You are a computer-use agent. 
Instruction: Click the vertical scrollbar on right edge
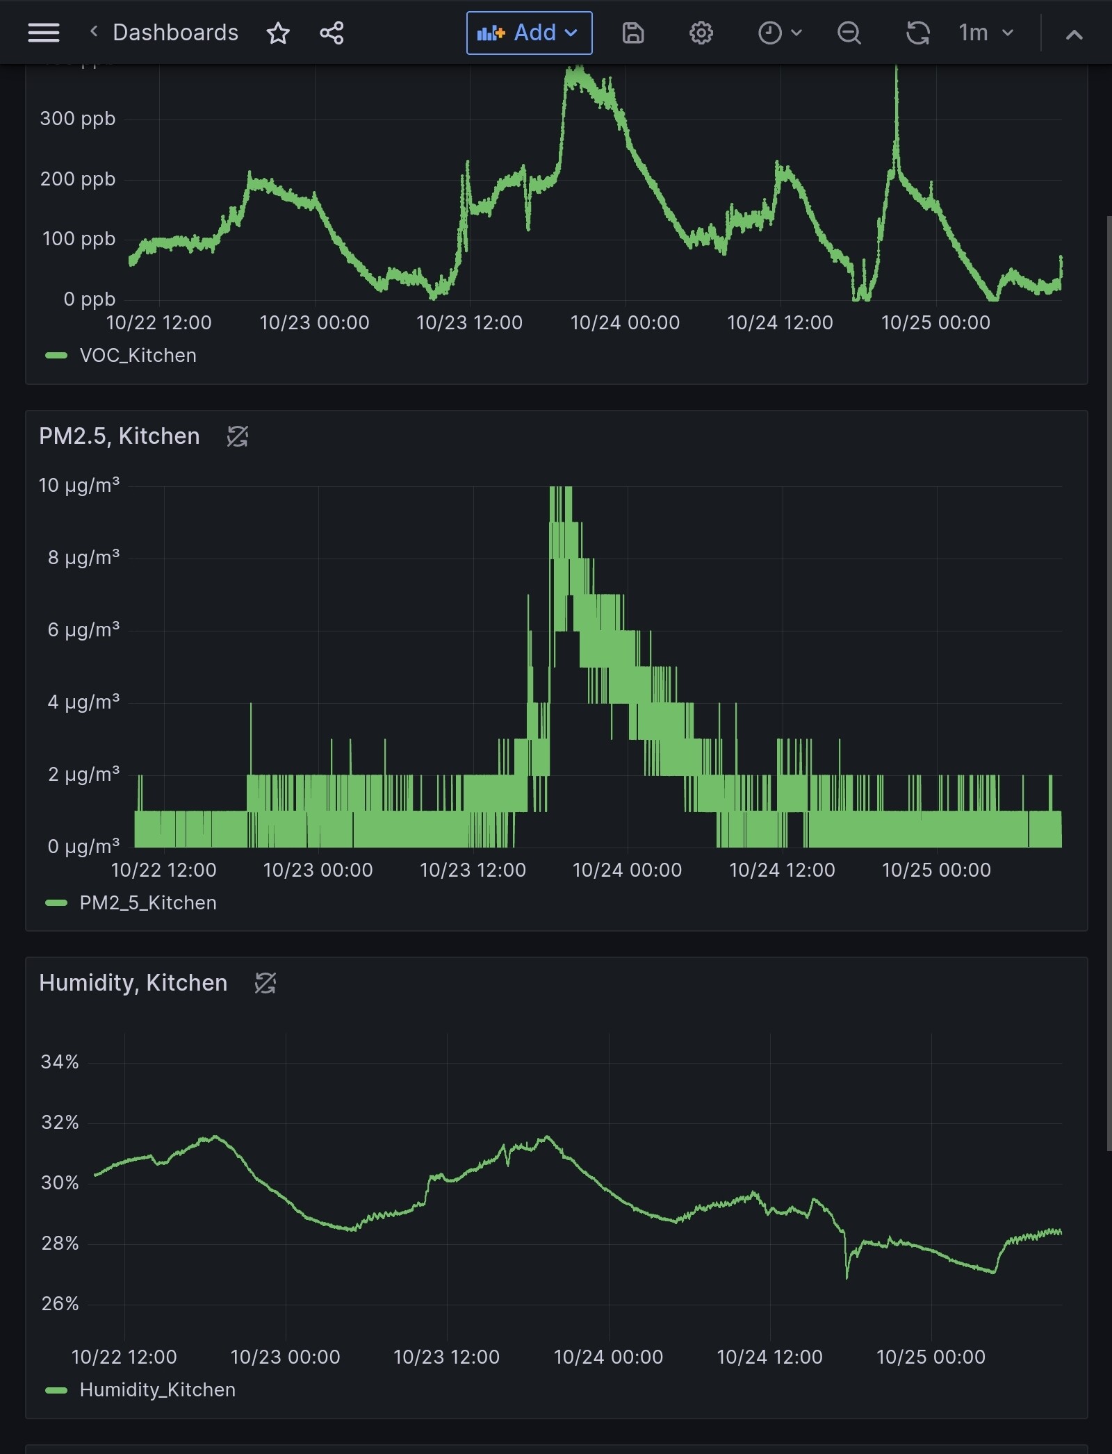coord(1108,681)
